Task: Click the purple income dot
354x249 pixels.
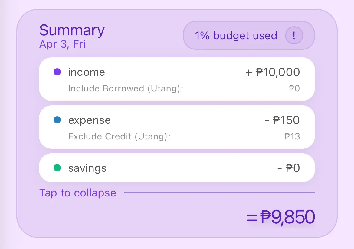Action: coord(57,72)
